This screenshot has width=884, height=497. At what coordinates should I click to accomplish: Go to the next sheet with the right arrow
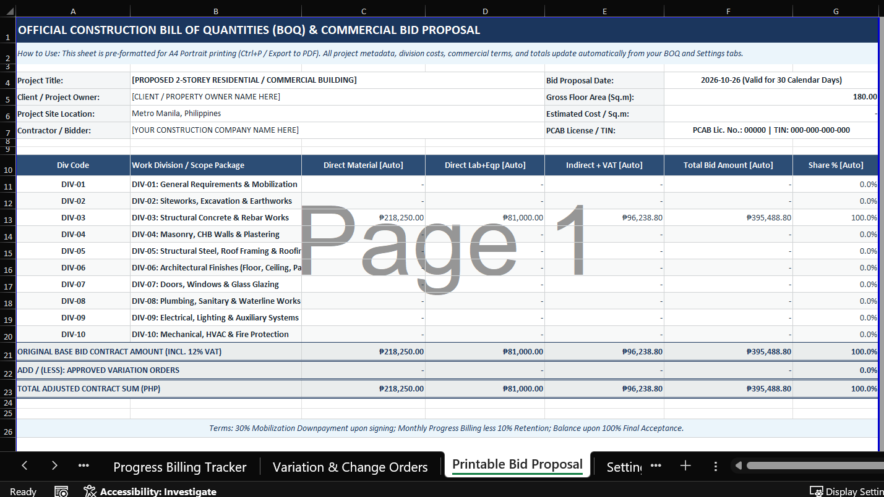pyautogui.click(x=54, y=466)
